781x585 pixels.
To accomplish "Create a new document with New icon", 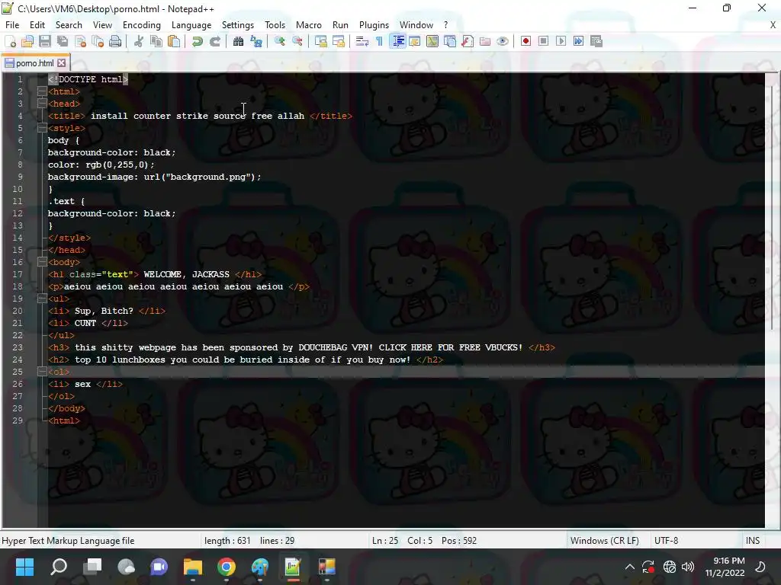I will tap(10, 41).
